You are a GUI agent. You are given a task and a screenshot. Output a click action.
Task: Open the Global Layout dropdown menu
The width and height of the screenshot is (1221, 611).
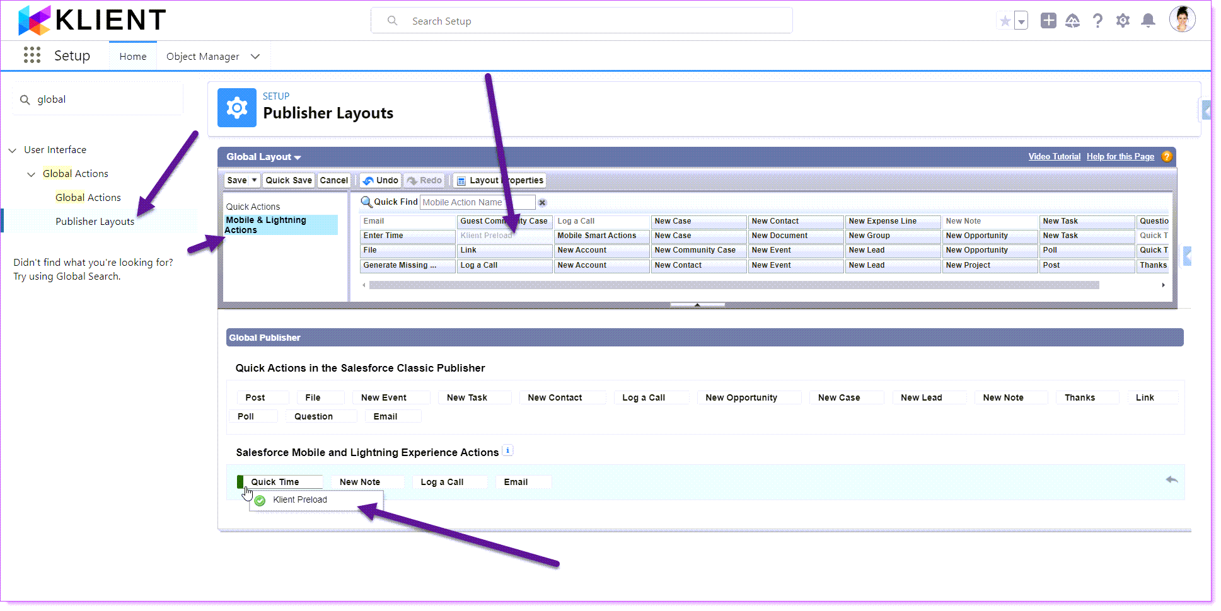point(263,157)
